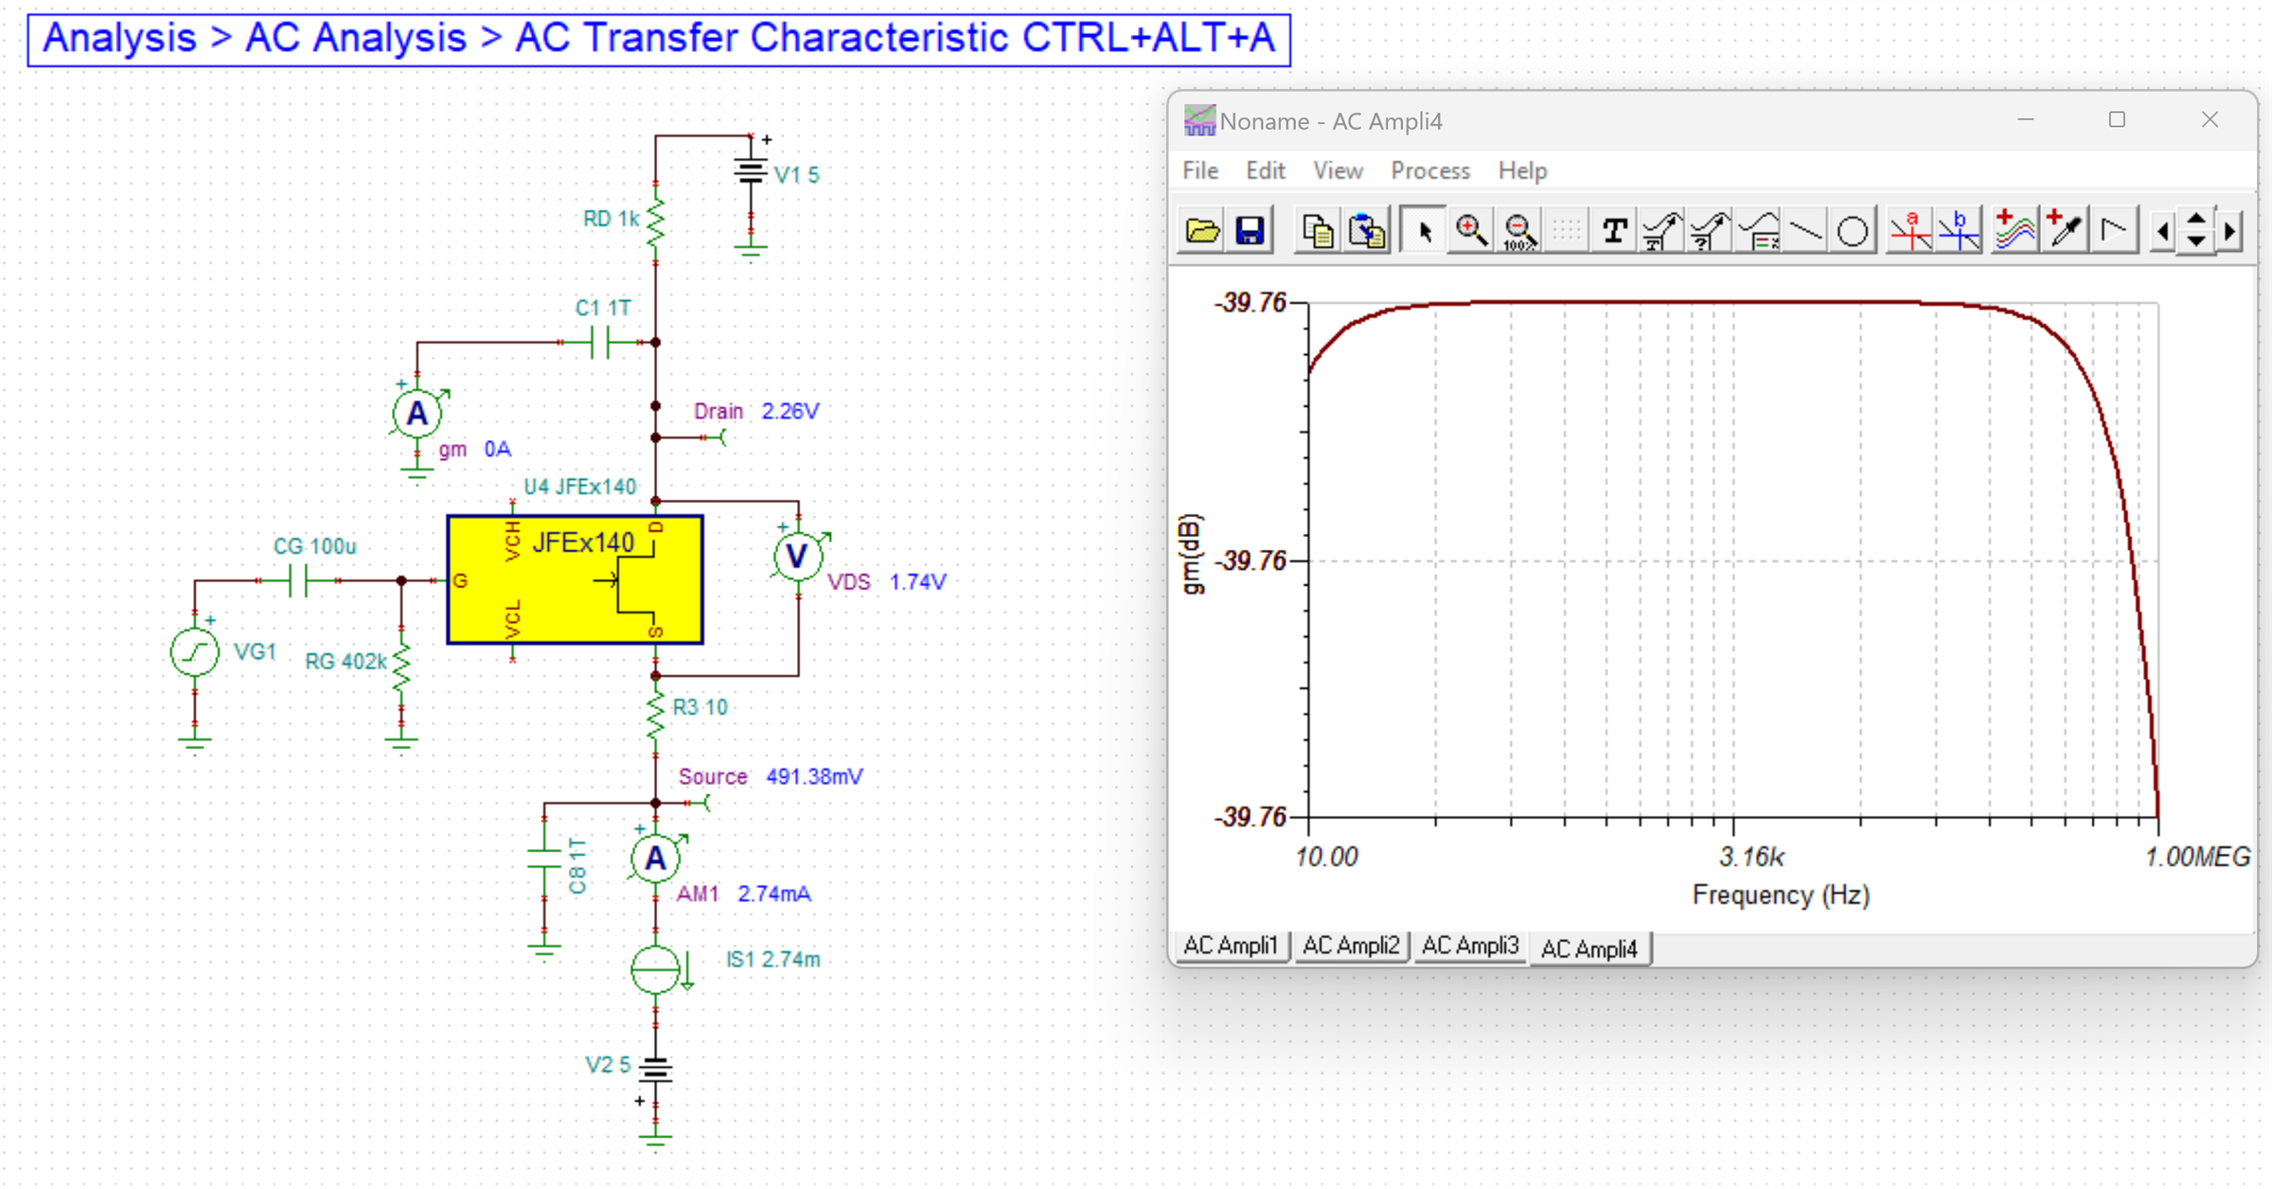Switch to the AC Ampli2 tab

[x=1351, y=946]
